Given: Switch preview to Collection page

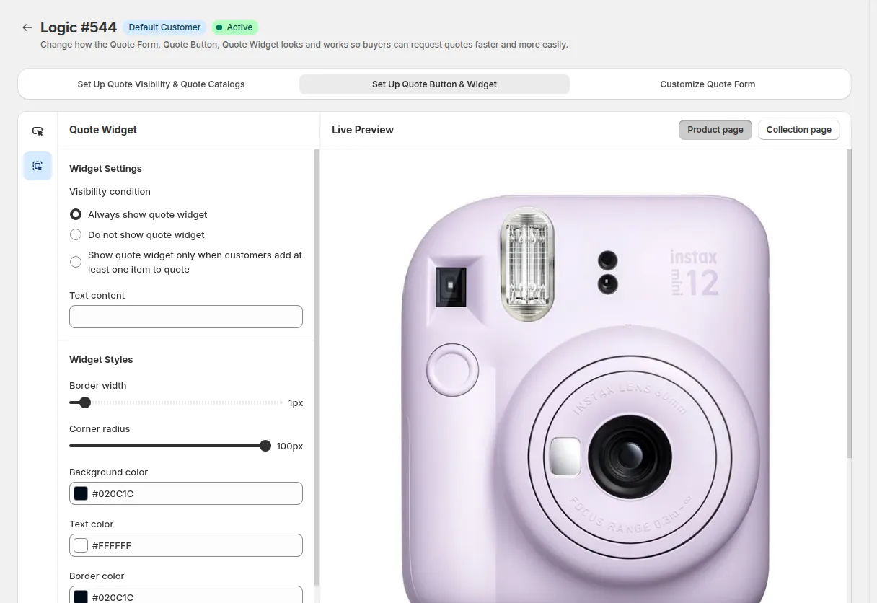Looking at the screenshot, I should coord(799,130).
